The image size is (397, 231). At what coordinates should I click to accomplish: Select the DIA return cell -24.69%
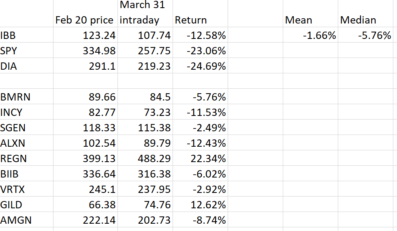(200, 66)
